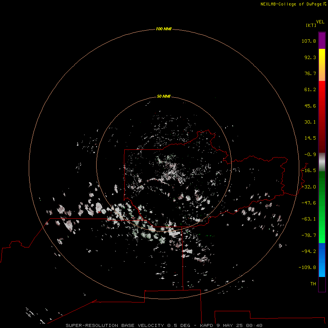The image size is (328, 328).
Task: Click the purple segment of the color bar
Action: click(x=322, y=41)
